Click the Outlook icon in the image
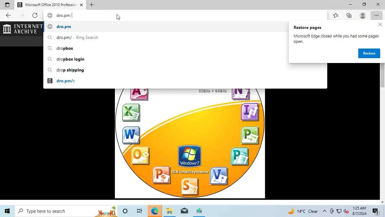 [x=140, y=156]
